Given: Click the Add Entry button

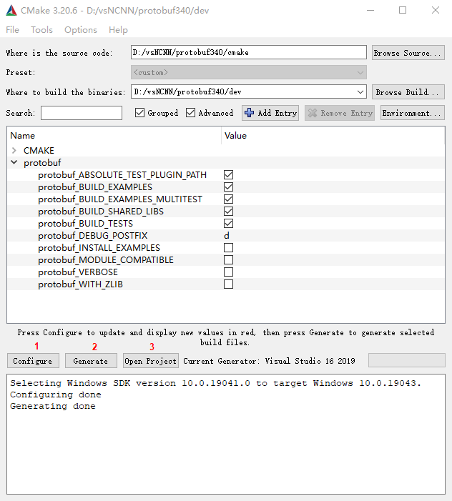Looking at the screenshot, I should [x=270, y=113].
